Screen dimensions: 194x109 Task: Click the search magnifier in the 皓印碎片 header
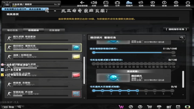click(182, 38)
